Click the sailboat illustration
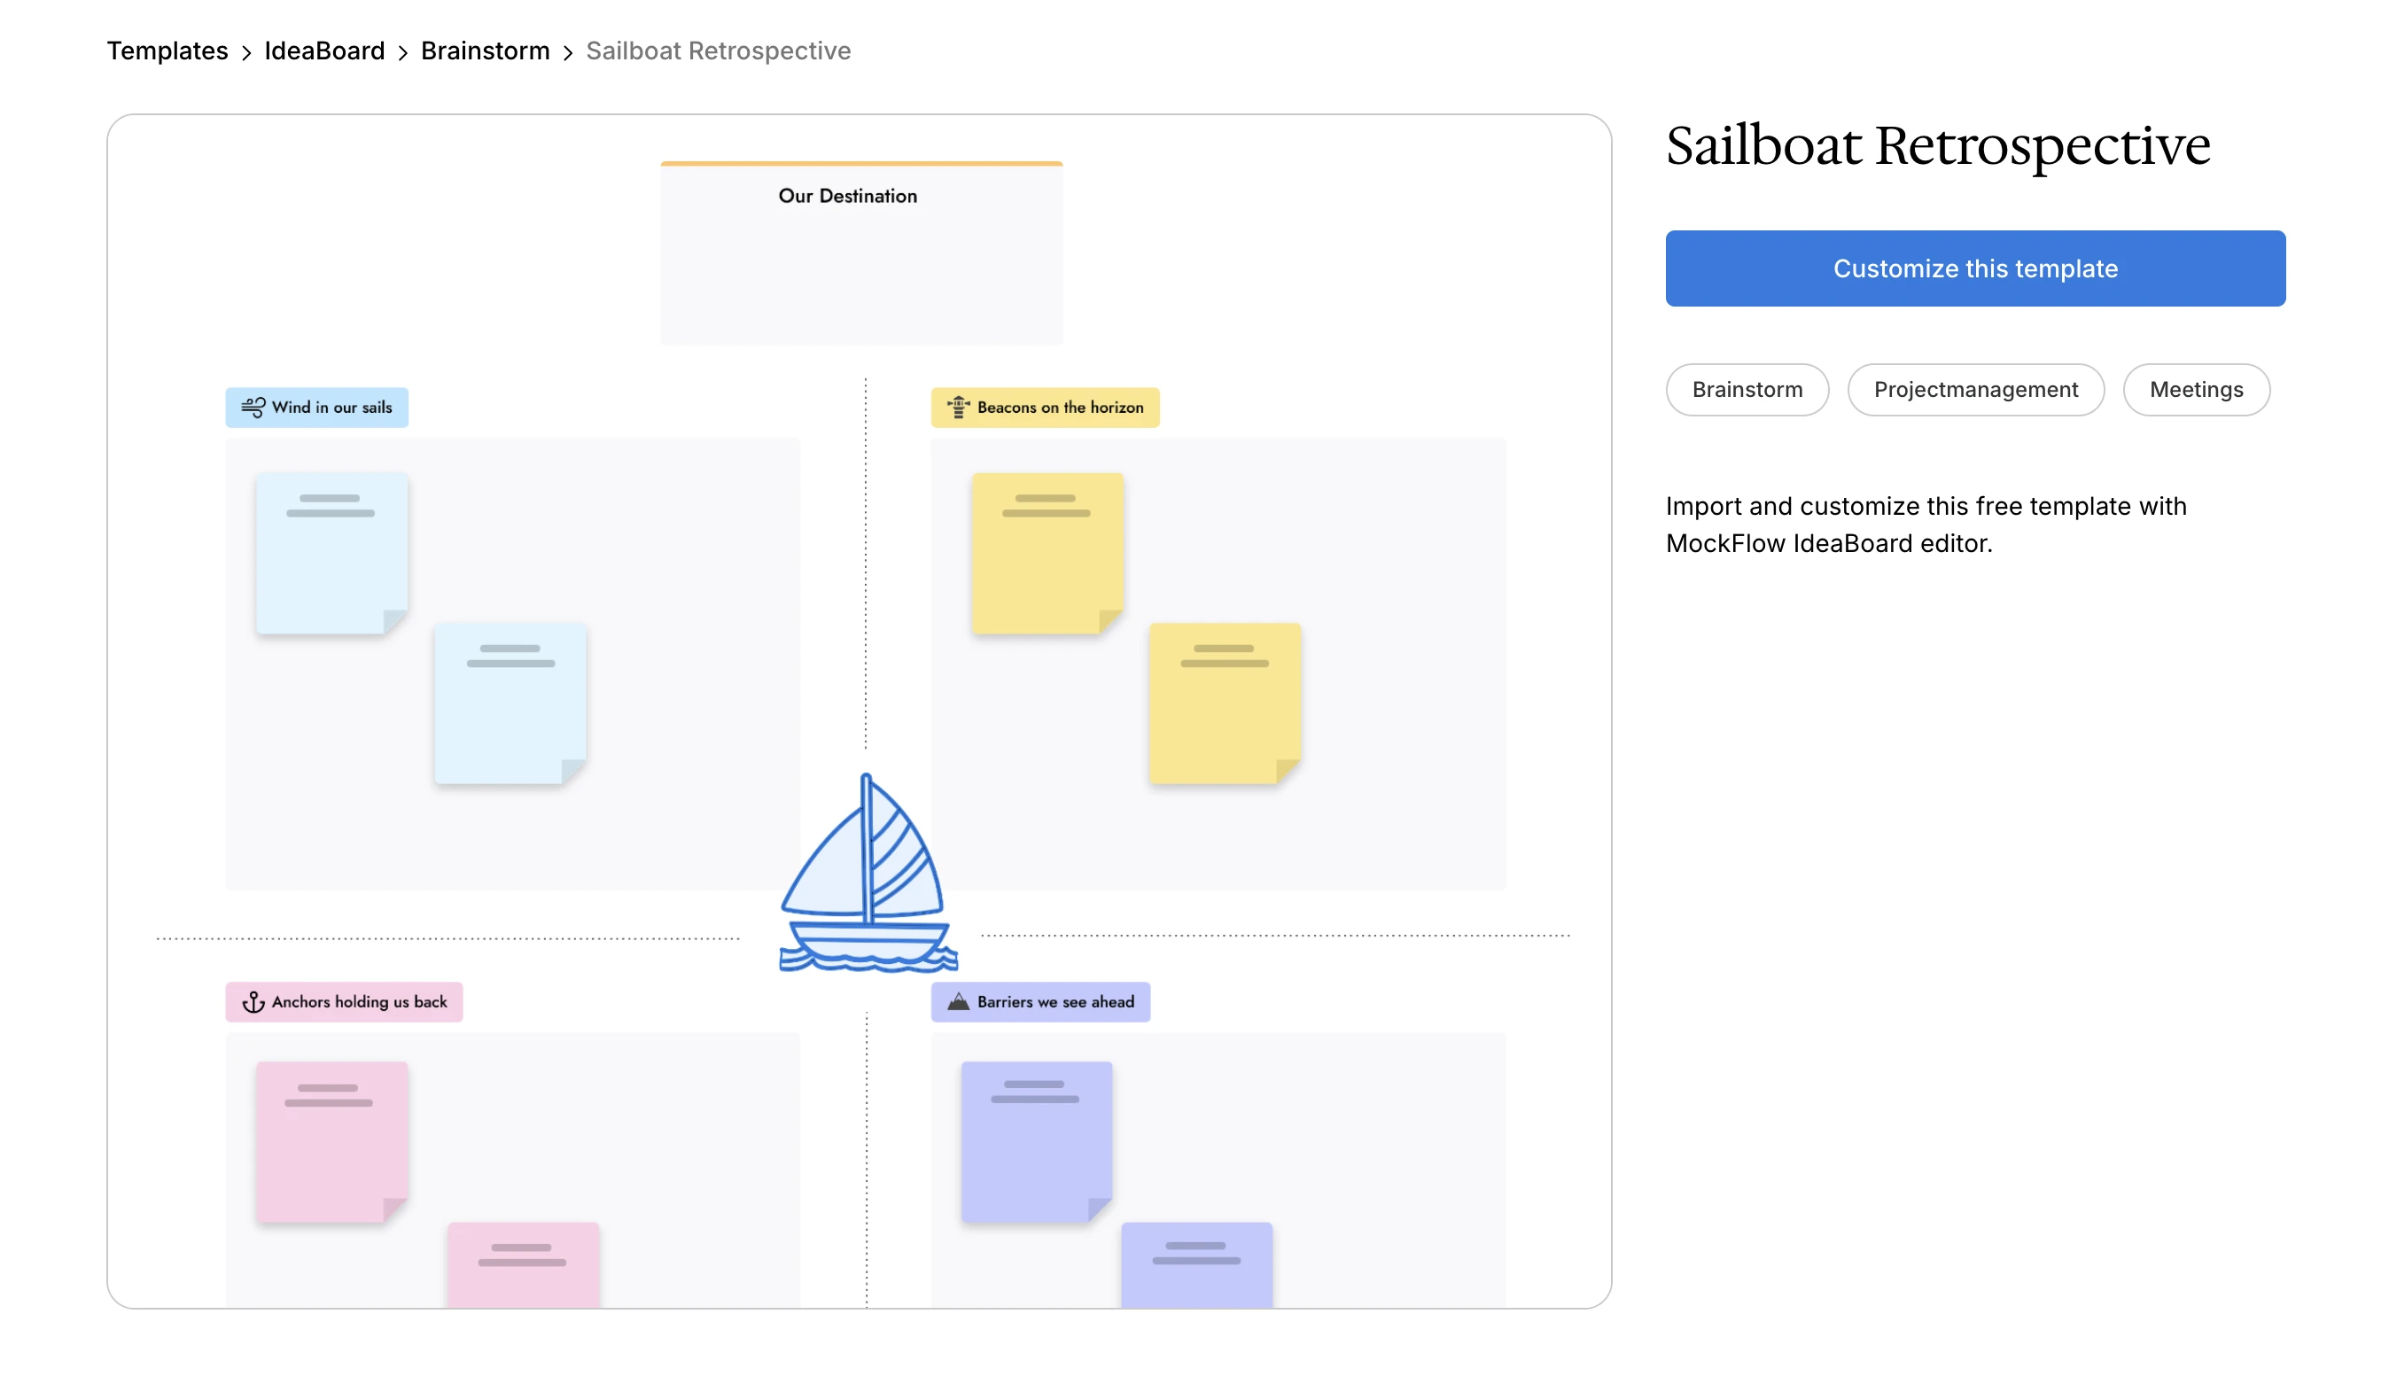Viewport: 2389px width, 1384px height. click(868, 873)
